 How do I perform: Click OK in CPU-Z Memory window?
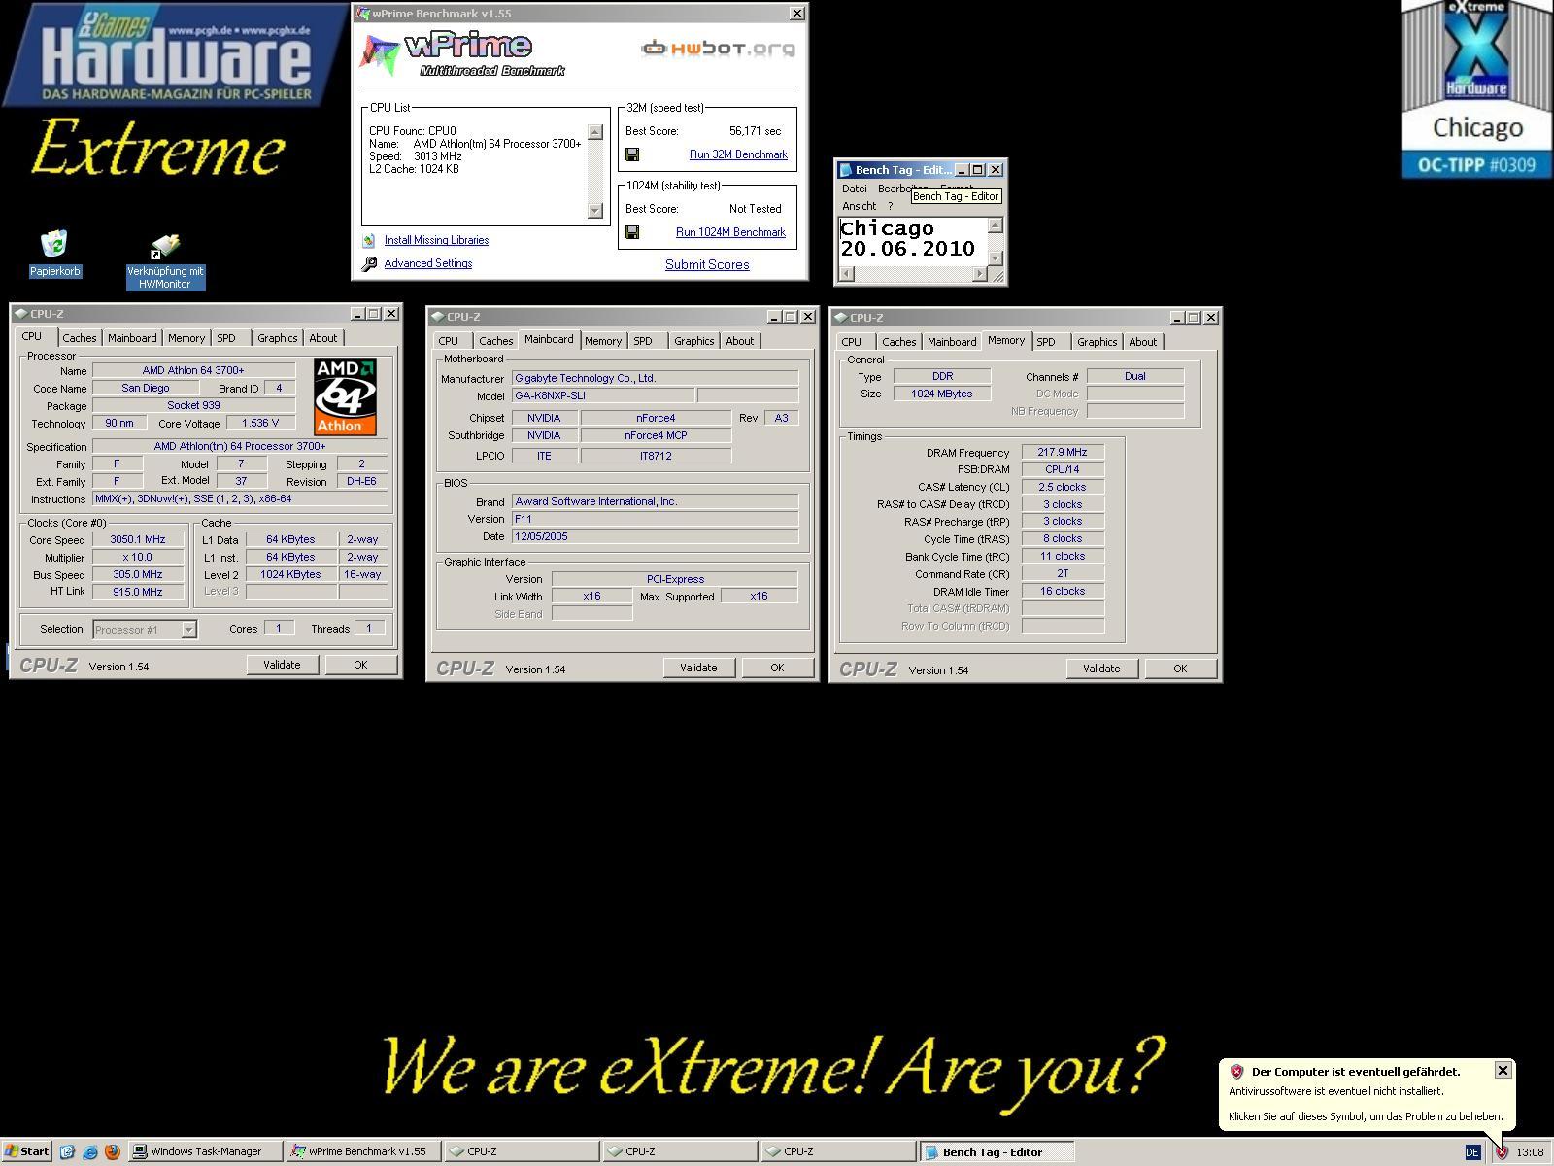point(1180,669)
